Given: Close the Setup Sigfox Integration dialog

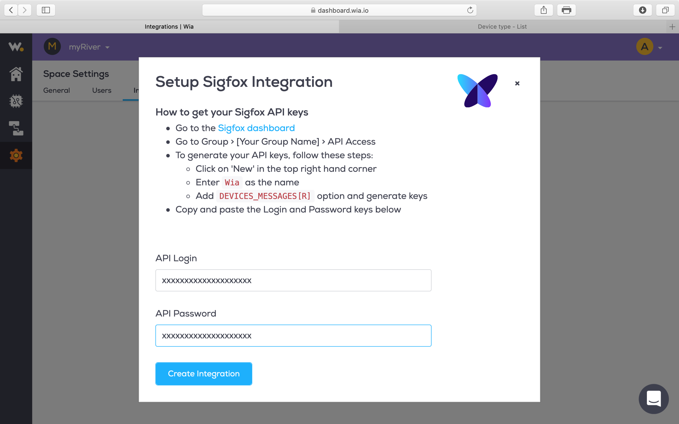Looking at the screenshot, I should click(x=517, y=83).
